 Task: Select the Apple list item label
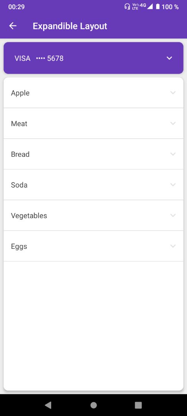click(x=20, y=93)
